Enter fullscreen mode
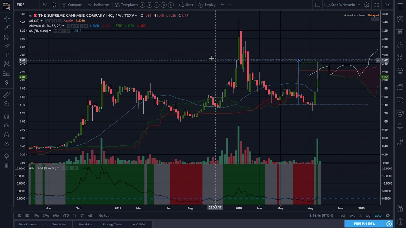Viewport: 406px width, 228px height. coord(377,5)
